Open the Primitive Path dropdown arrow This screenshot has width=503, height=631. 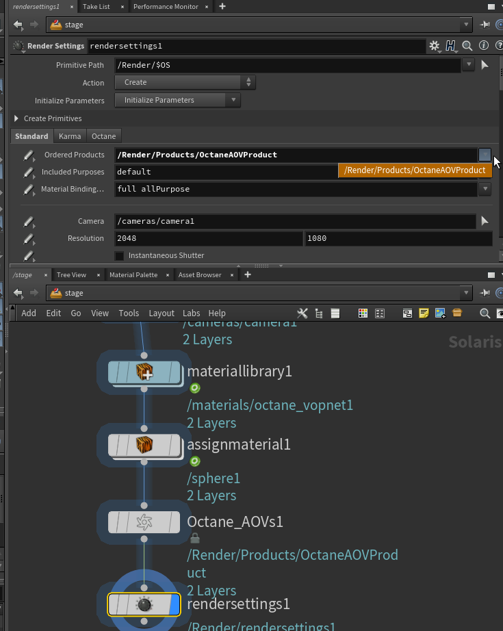pyautogui.click(x=468, y=64)
